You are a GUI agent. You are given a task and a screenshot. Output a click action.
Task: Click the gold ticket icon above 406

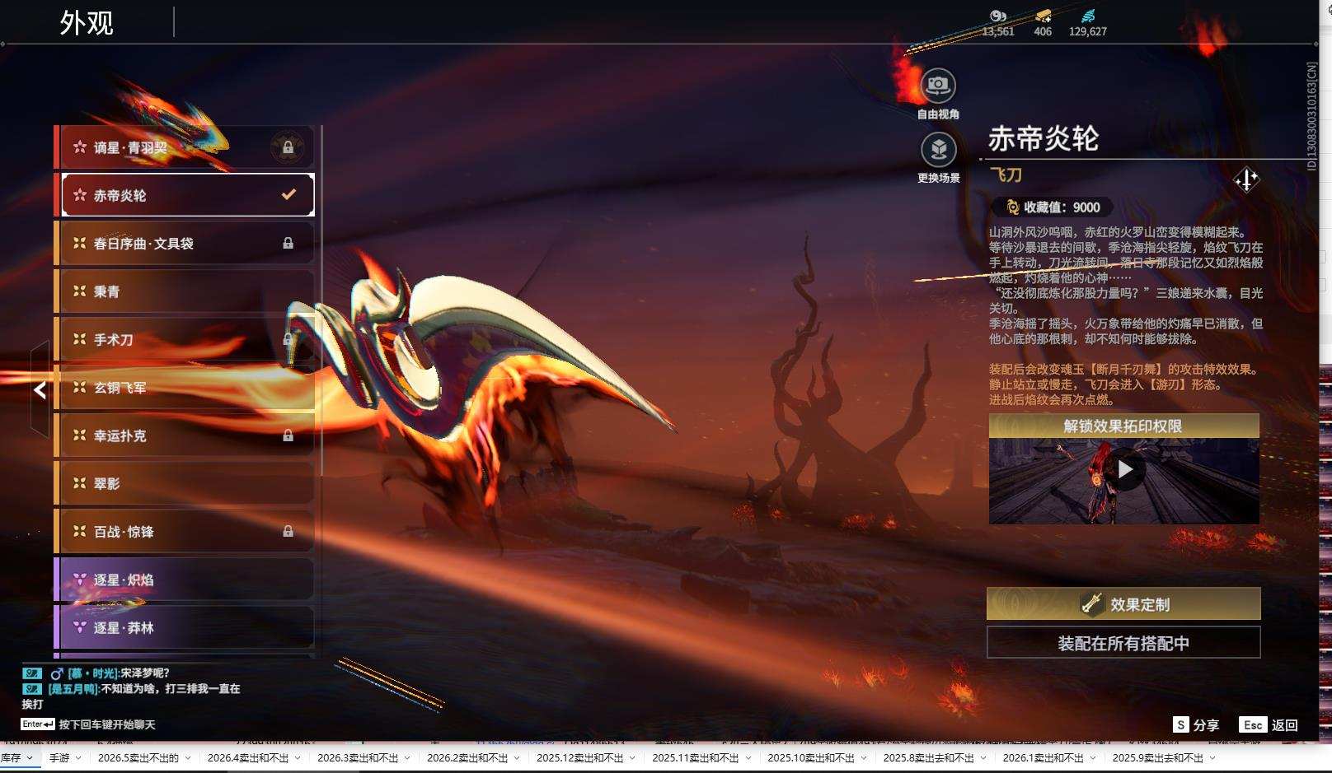[x=1043, y=16]
